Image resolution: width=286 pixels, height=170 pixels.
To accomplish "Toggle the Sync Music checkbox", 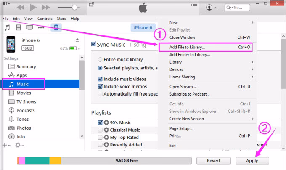I will click(x=93, y=44).
